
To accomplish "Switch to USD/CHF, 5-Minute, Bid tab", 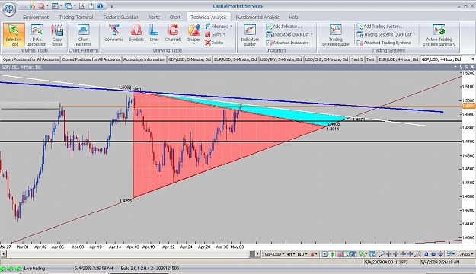I will 327,59.
